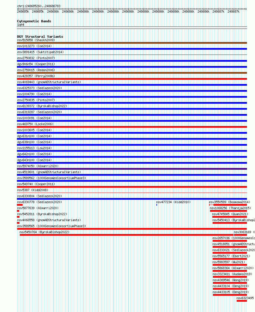
Task: Click nsv549740 (Cooper2011) label
Action: pyautogui.click(x=36, y=184)
